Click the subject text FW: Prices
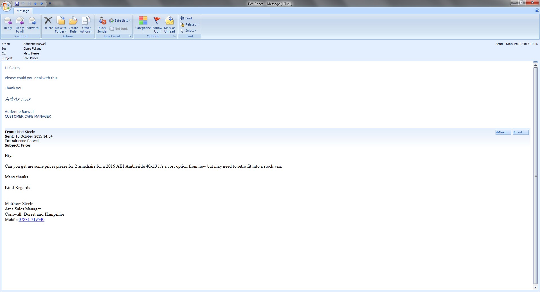 (x=31, y=58)
